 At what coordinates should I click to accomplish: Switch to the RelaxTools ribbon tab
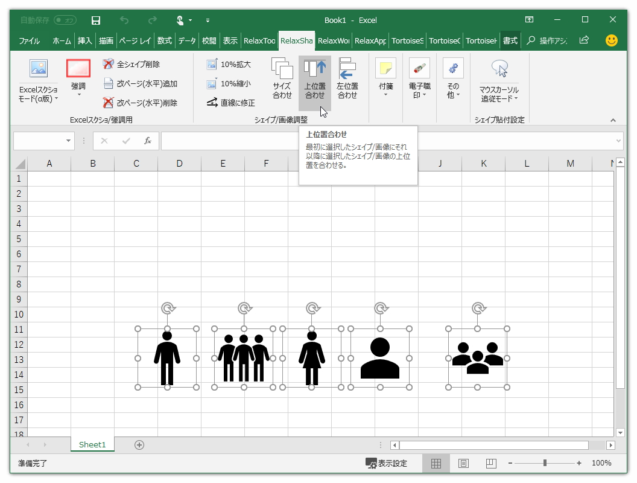(x=259, y=41)
